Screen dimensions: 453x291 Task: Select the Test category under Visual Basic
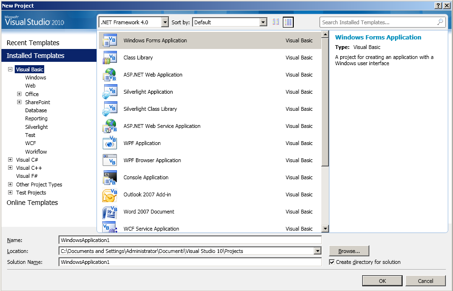click(x=30, y=135)
